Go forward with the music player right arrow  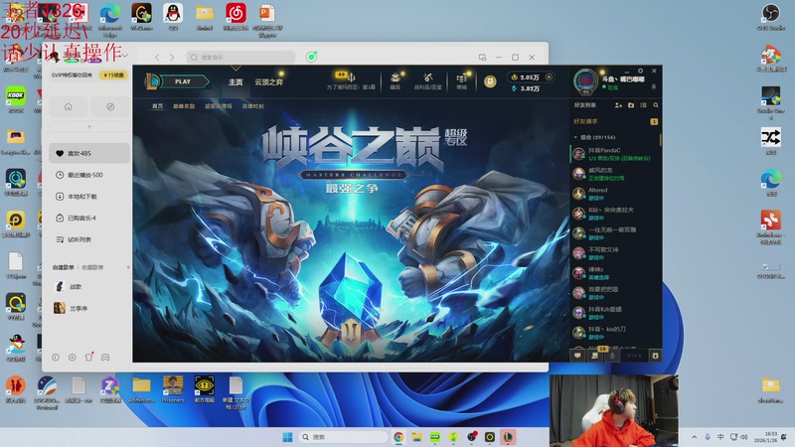(x=172, y=58)
